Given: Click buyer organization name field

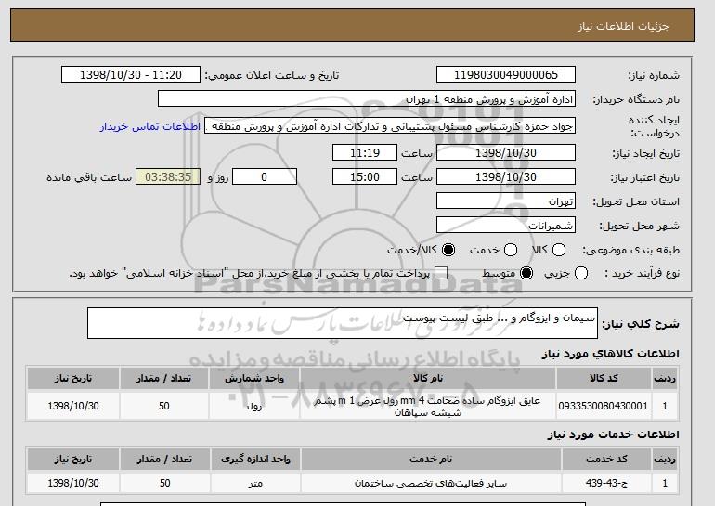Looking at the screenshot, I should coord(367,99).
